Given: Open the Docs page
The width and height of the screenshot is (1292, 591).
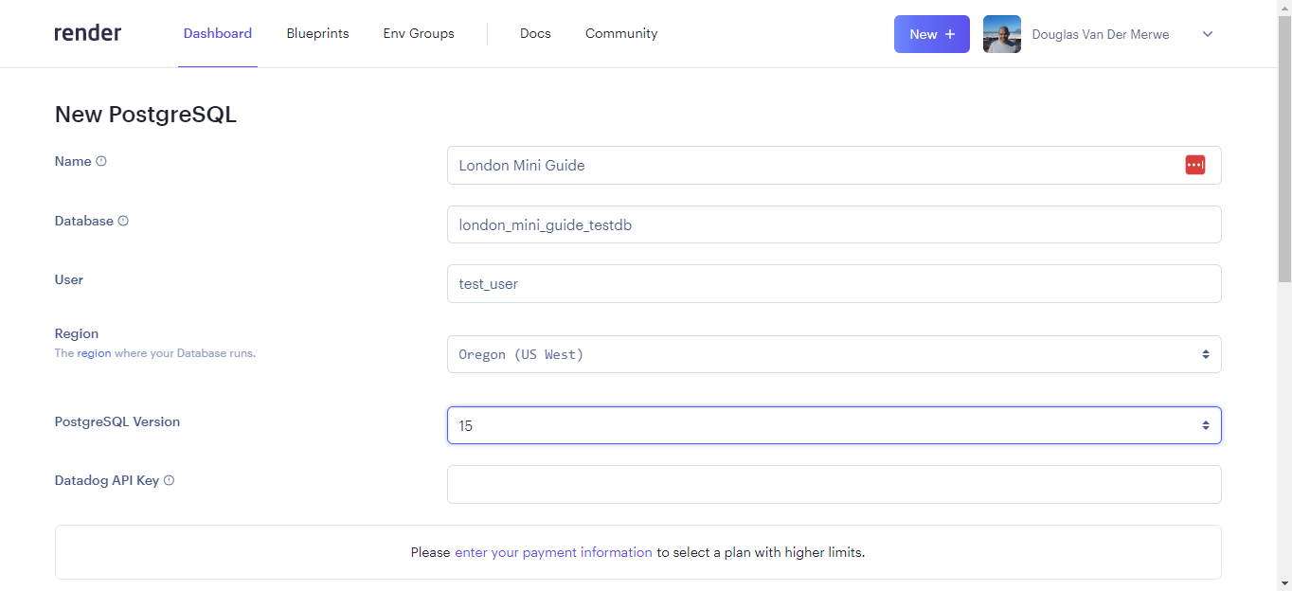Looking at the screenshot, I should 535,33.
